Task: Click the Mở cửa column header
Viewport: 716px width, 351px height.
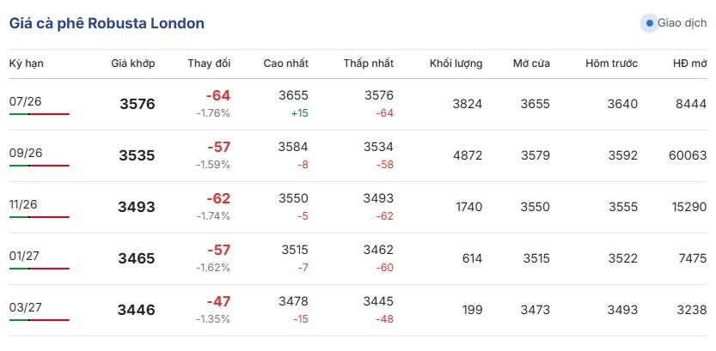Action: [x=531, y=64]
